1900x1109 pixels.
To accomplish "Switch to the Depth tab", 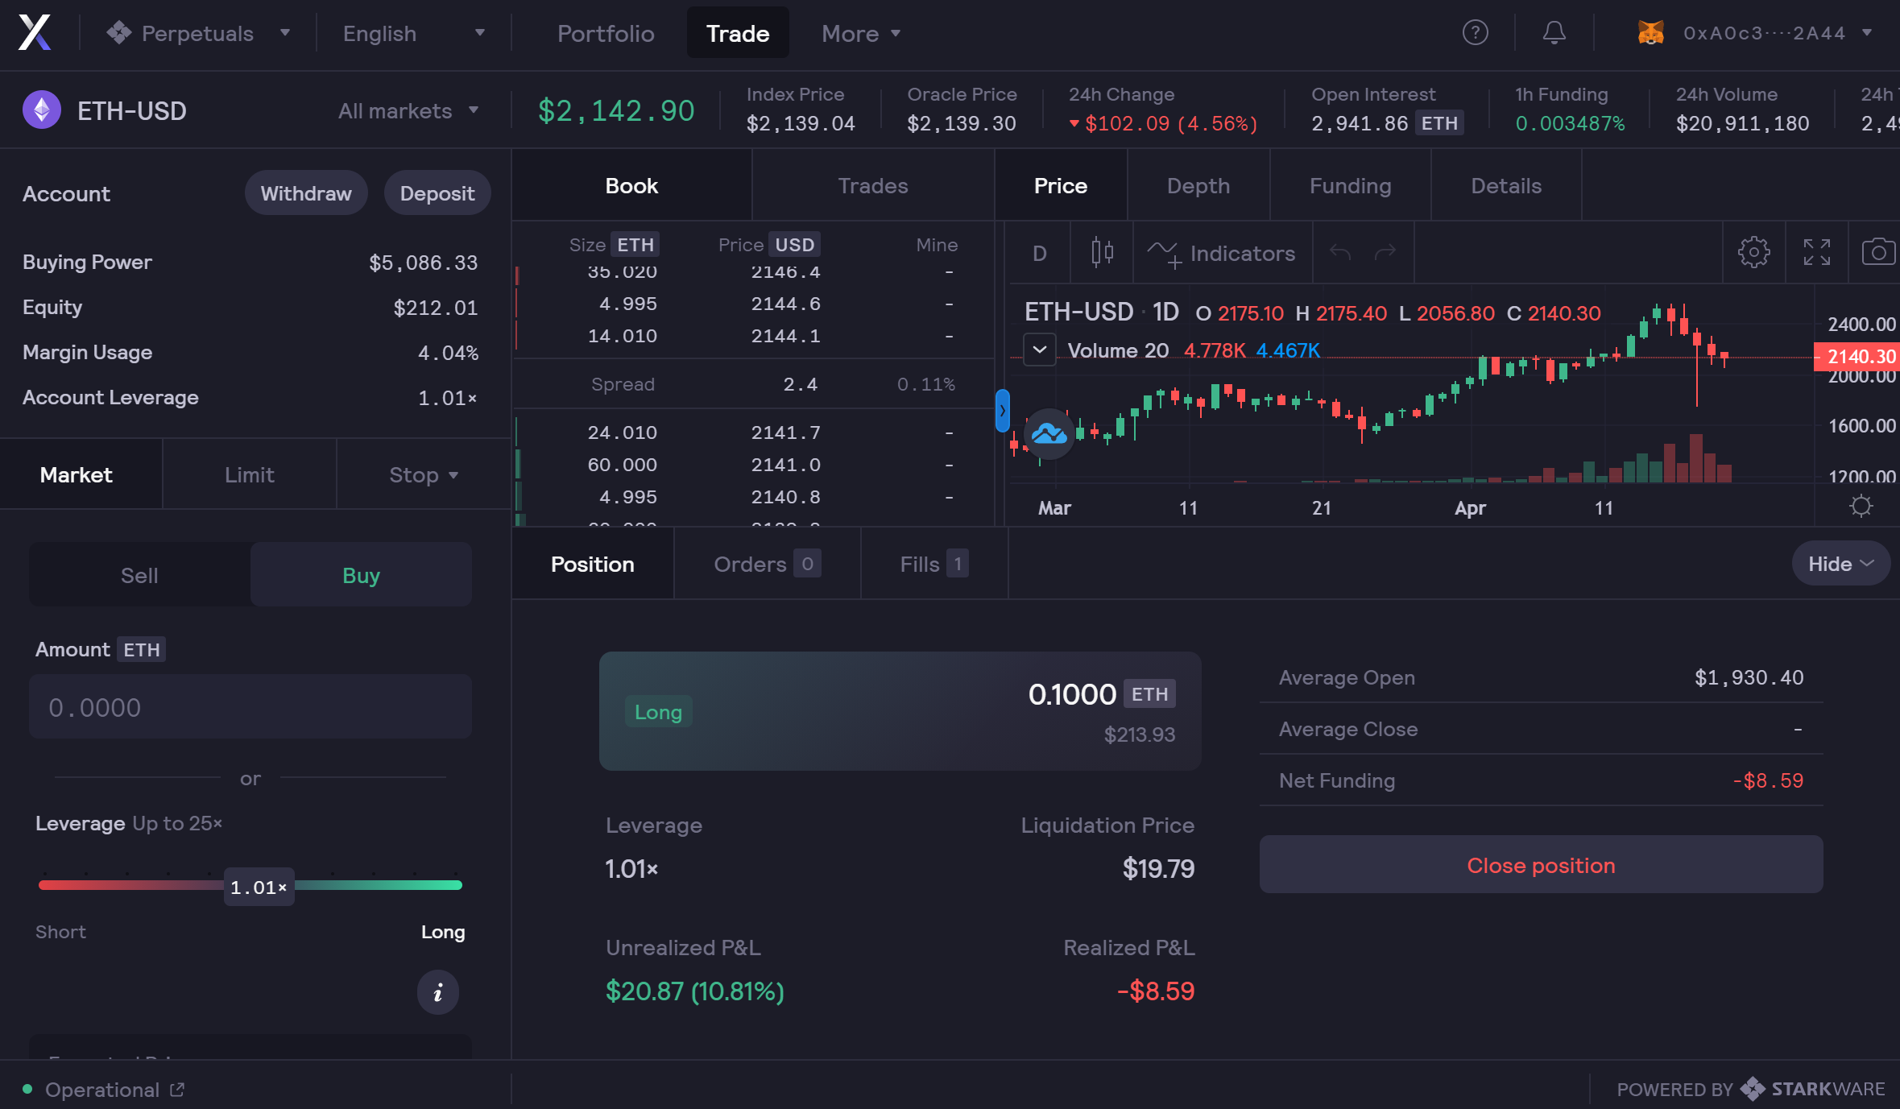I will (x=1198, y=185).
